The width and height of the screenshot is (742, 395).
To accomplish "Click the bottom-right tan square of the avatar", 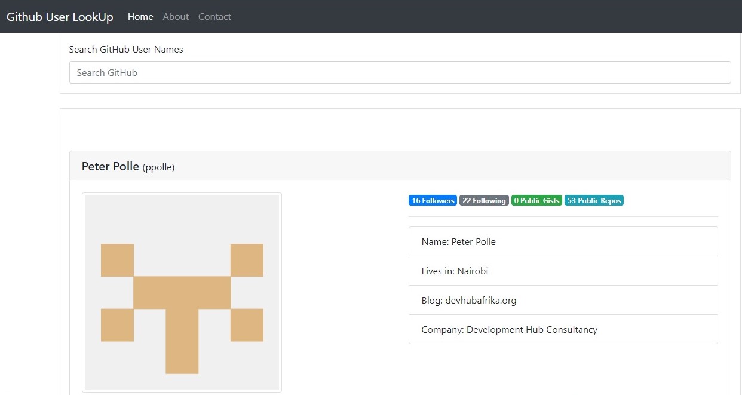I will click(x=247, y=325).
